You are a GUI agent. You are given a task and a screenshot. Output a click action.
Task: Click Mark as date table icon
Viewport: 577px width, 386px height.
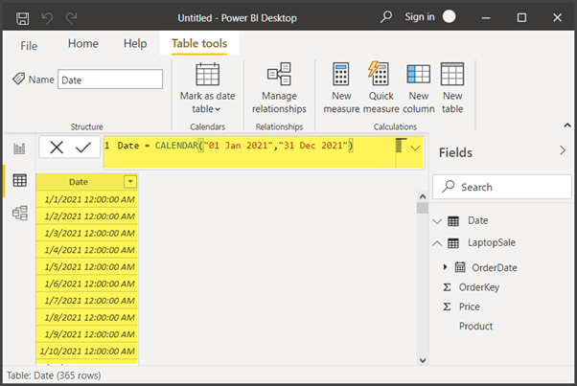[208, 75]
